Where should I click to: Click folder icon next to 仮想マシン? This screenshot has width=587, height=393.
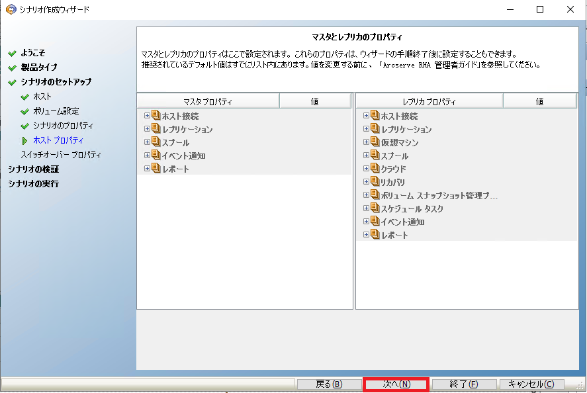coord(375,142)
